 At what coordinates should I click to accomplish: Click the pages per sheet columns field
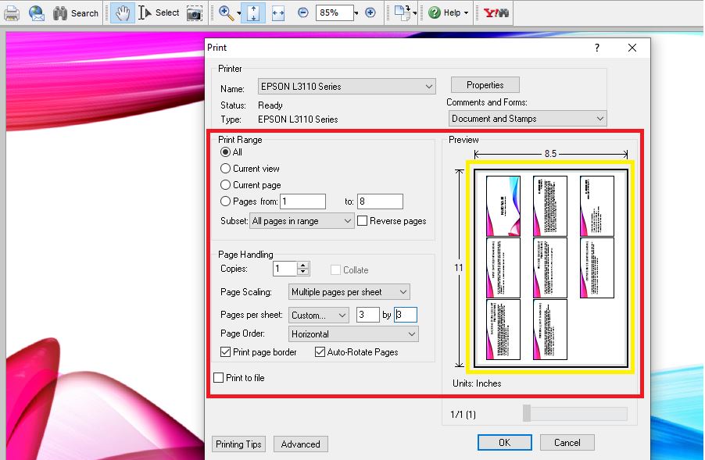point(367,315)
